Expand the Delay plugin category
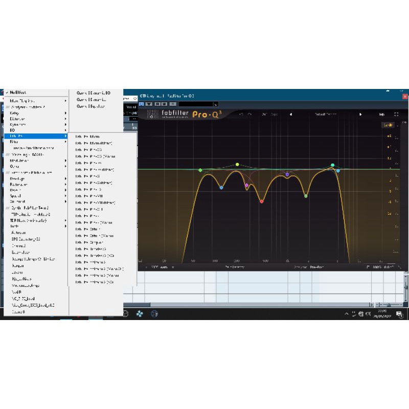The height and width of the screenshot is (409, 409). pos(14,113)
